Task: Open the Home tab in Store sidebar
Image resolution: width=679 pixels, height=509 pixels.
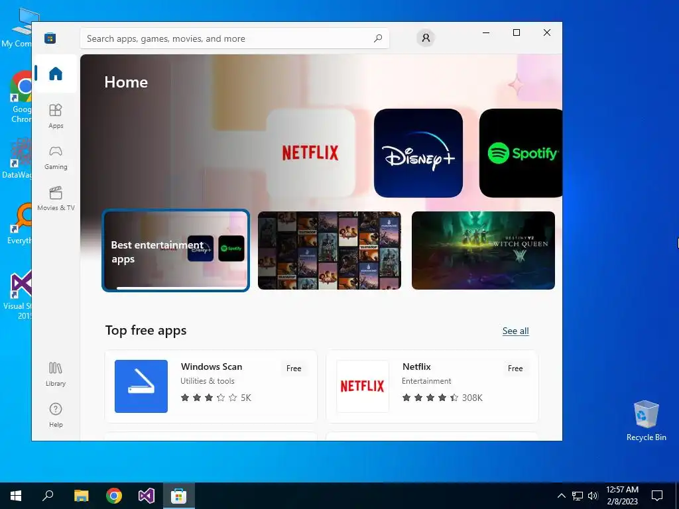Action: (56, 74)
